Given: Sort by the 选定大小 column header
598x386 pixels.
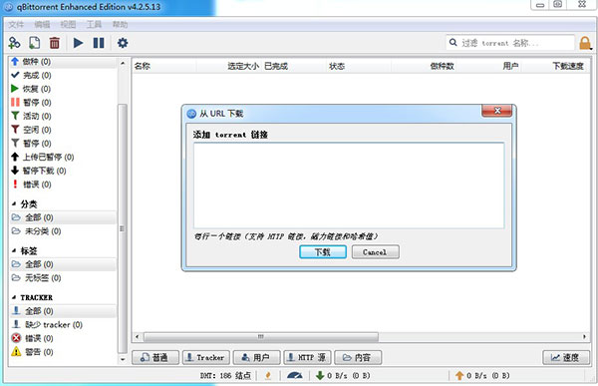Looking at the screenshot, I should [x=229, y=66].
